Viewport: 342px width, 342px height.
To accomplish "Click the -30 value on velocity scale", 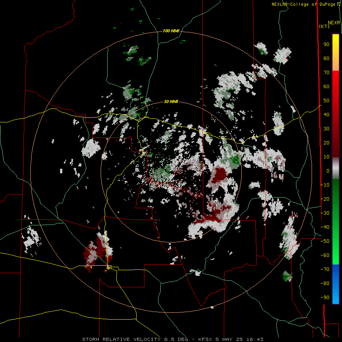I will click(x=325, y=213).
